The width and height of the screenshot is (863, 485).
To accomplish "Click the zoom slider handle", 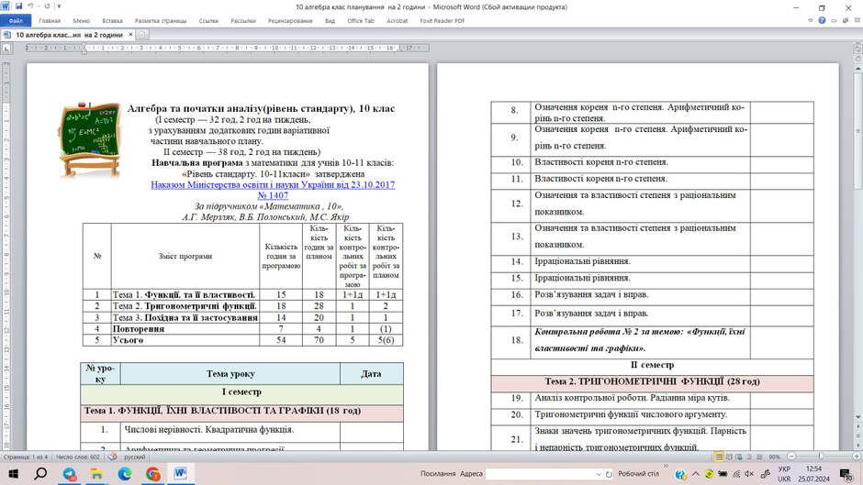I will point(821,457).
